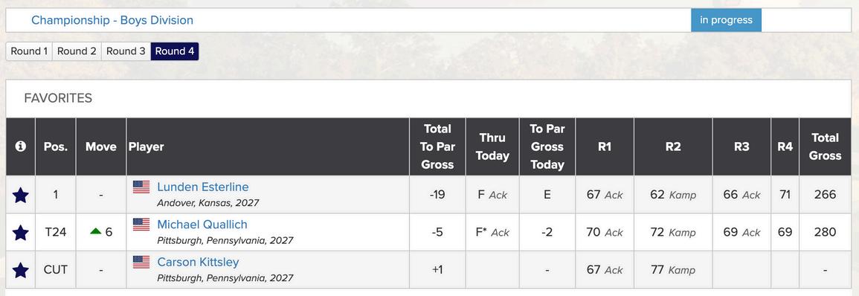Click the info icon in table header
The height and width of the screenshot is (296, 859).
[x=21, y=147]
